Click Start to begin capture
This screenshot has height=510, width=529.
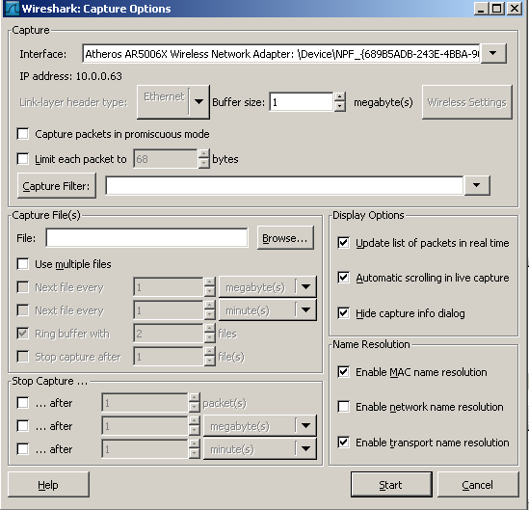click(x=391, y=485)
